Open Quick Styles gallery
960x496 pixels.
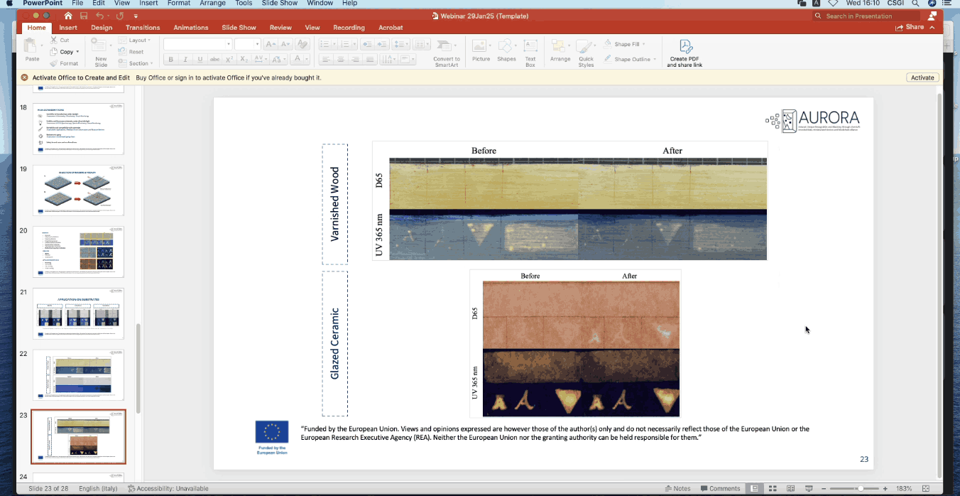[586, 52]
